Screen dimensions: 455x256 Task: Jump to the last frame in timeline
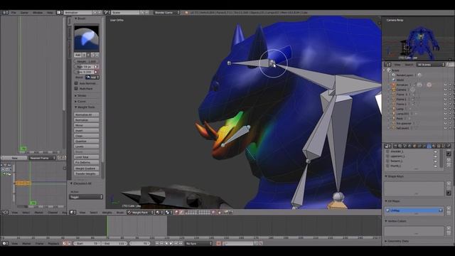point(181,243)
